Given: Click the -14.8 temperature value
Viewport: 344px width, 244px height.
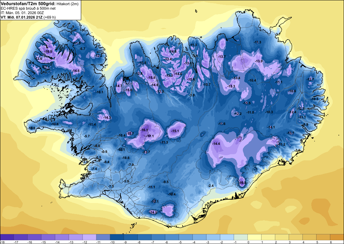Looking at the screenshot, I should 173,51.
